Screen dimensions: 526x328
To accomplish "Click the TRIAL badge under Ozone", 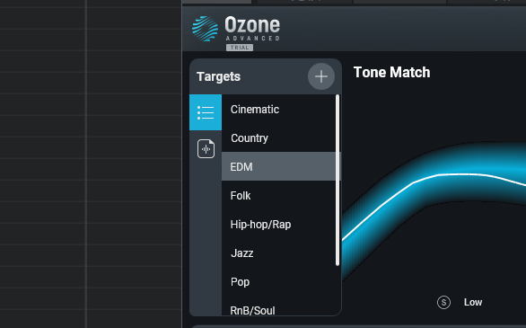I will [x=240, y=48].
